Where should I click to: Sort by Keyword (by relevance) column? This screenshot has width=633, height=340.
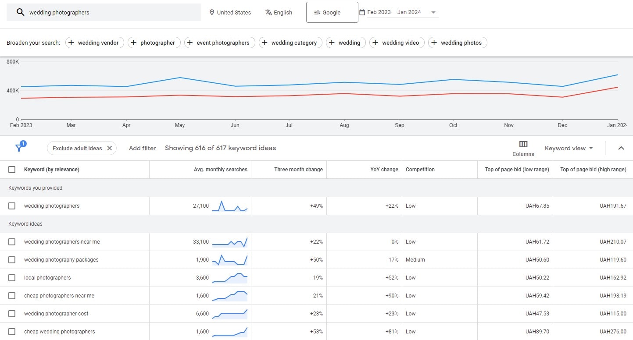point(52,170)
